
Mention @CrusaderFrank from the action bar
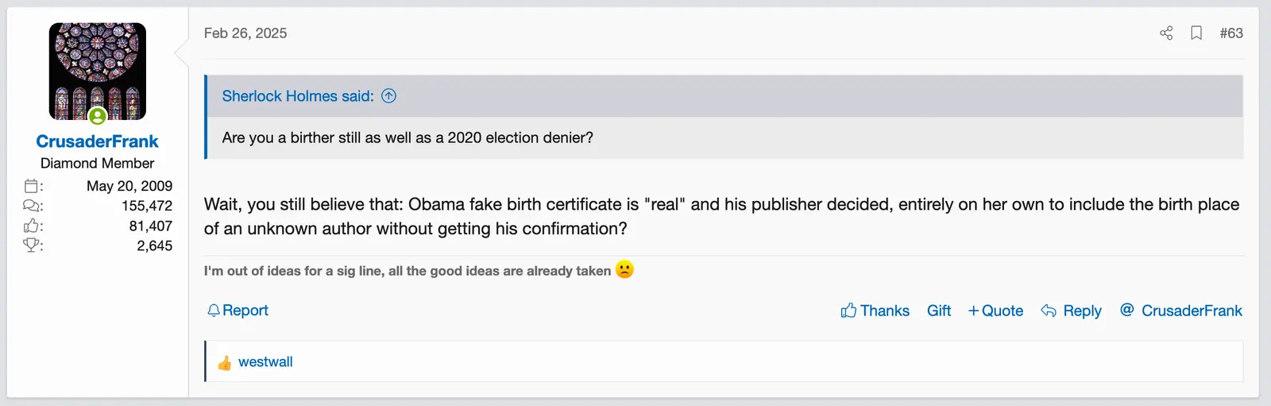[1181, 311]
